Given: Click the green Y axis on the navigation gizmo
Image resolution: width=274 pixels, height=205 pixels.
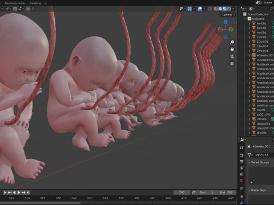Looking at the screenshot, I should pos(231,30).
